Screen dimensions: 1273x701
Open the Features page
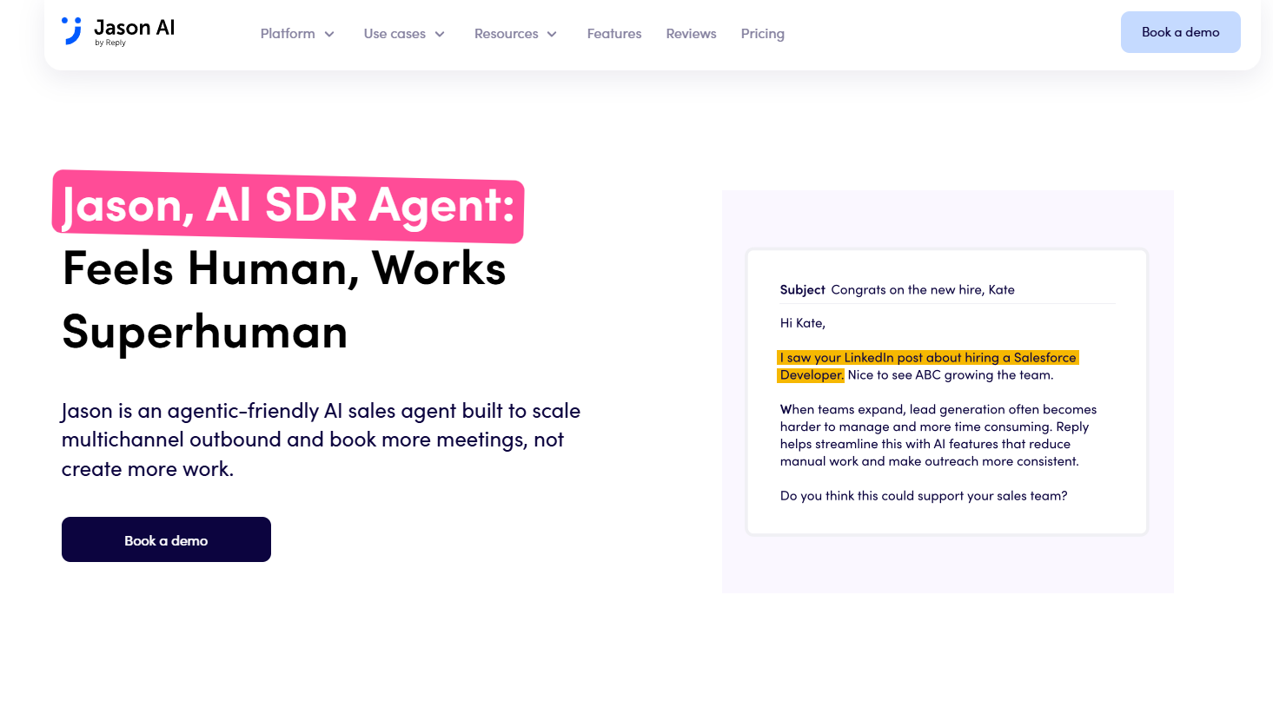tap(614, 34)
